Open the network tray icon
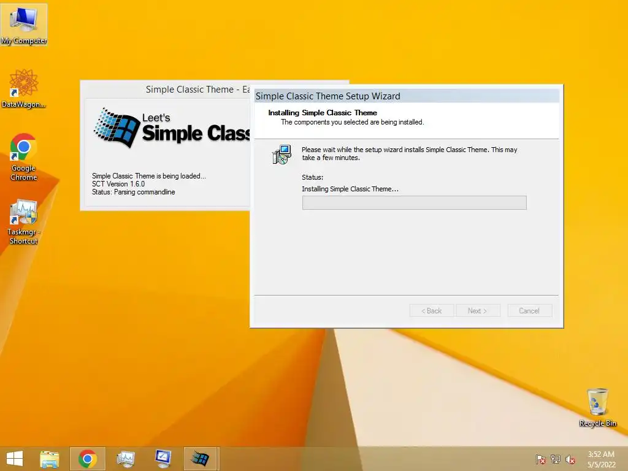 coord(556,459)
